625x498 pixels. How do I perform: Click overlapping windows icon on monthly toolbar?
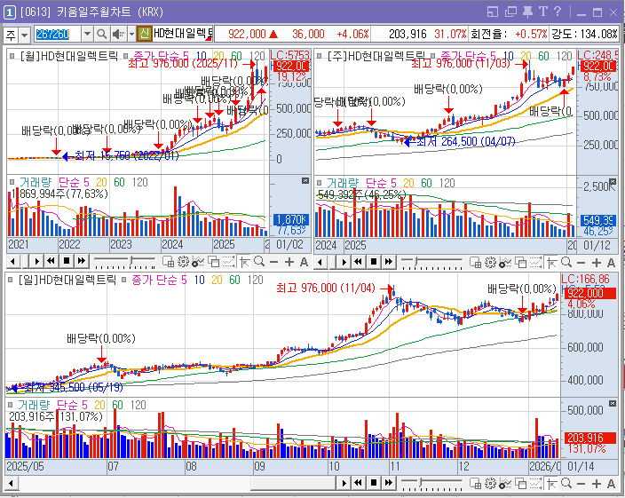(214, 262)
